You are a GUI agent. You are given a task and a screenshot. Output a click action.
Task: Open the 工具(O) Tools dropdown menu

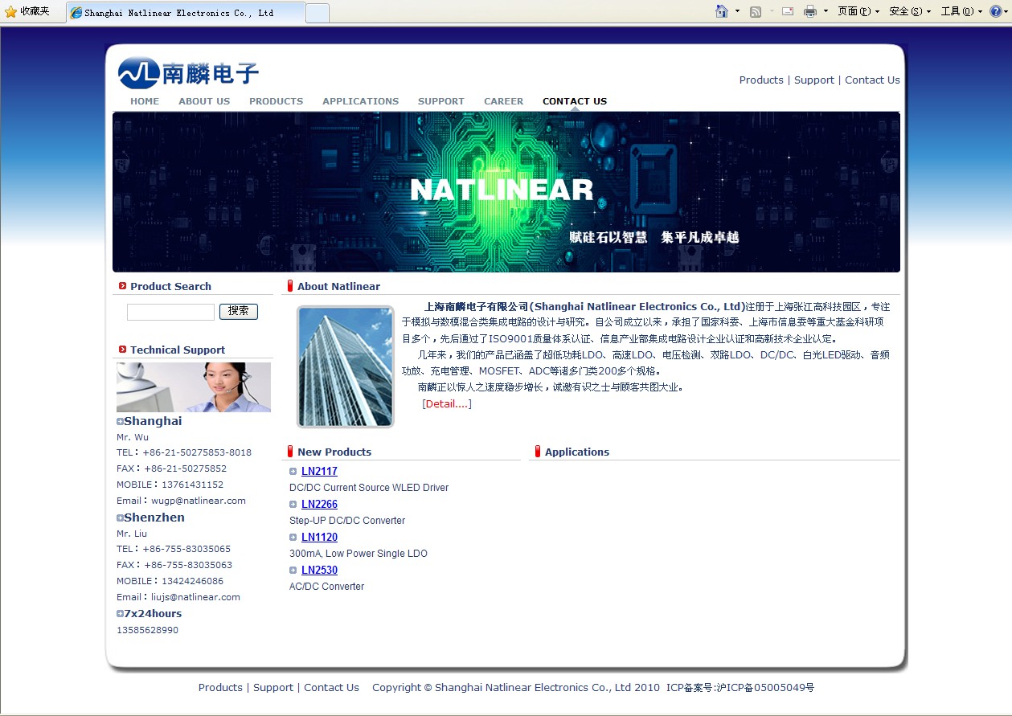[x=961, y=11]
